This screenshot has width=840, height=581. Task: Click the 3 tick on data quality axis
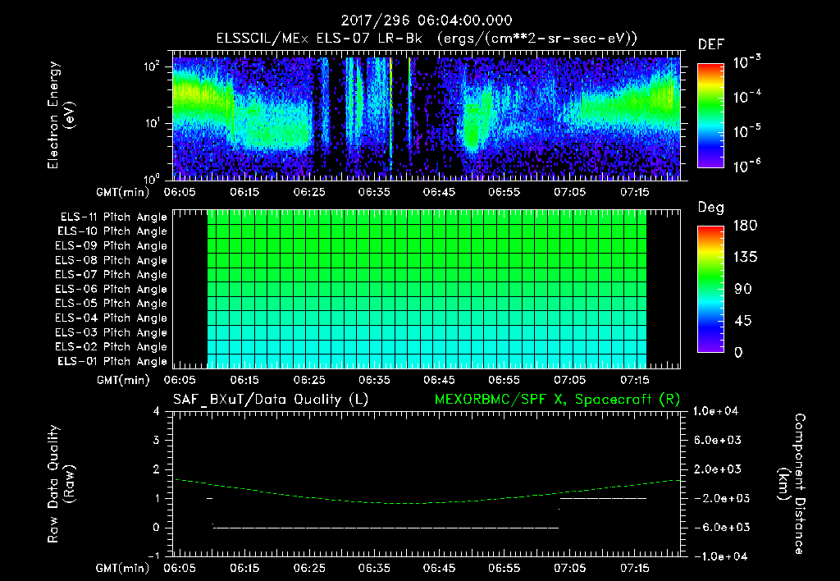tap(157, 440)
